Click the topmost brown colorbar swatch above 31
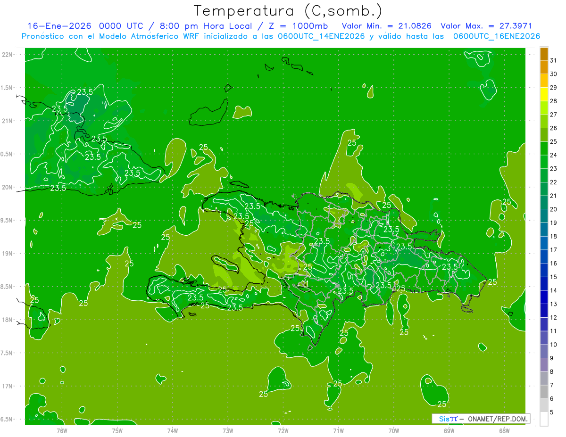This screenshot has width=566, height=437. click(x=544, y=54)
